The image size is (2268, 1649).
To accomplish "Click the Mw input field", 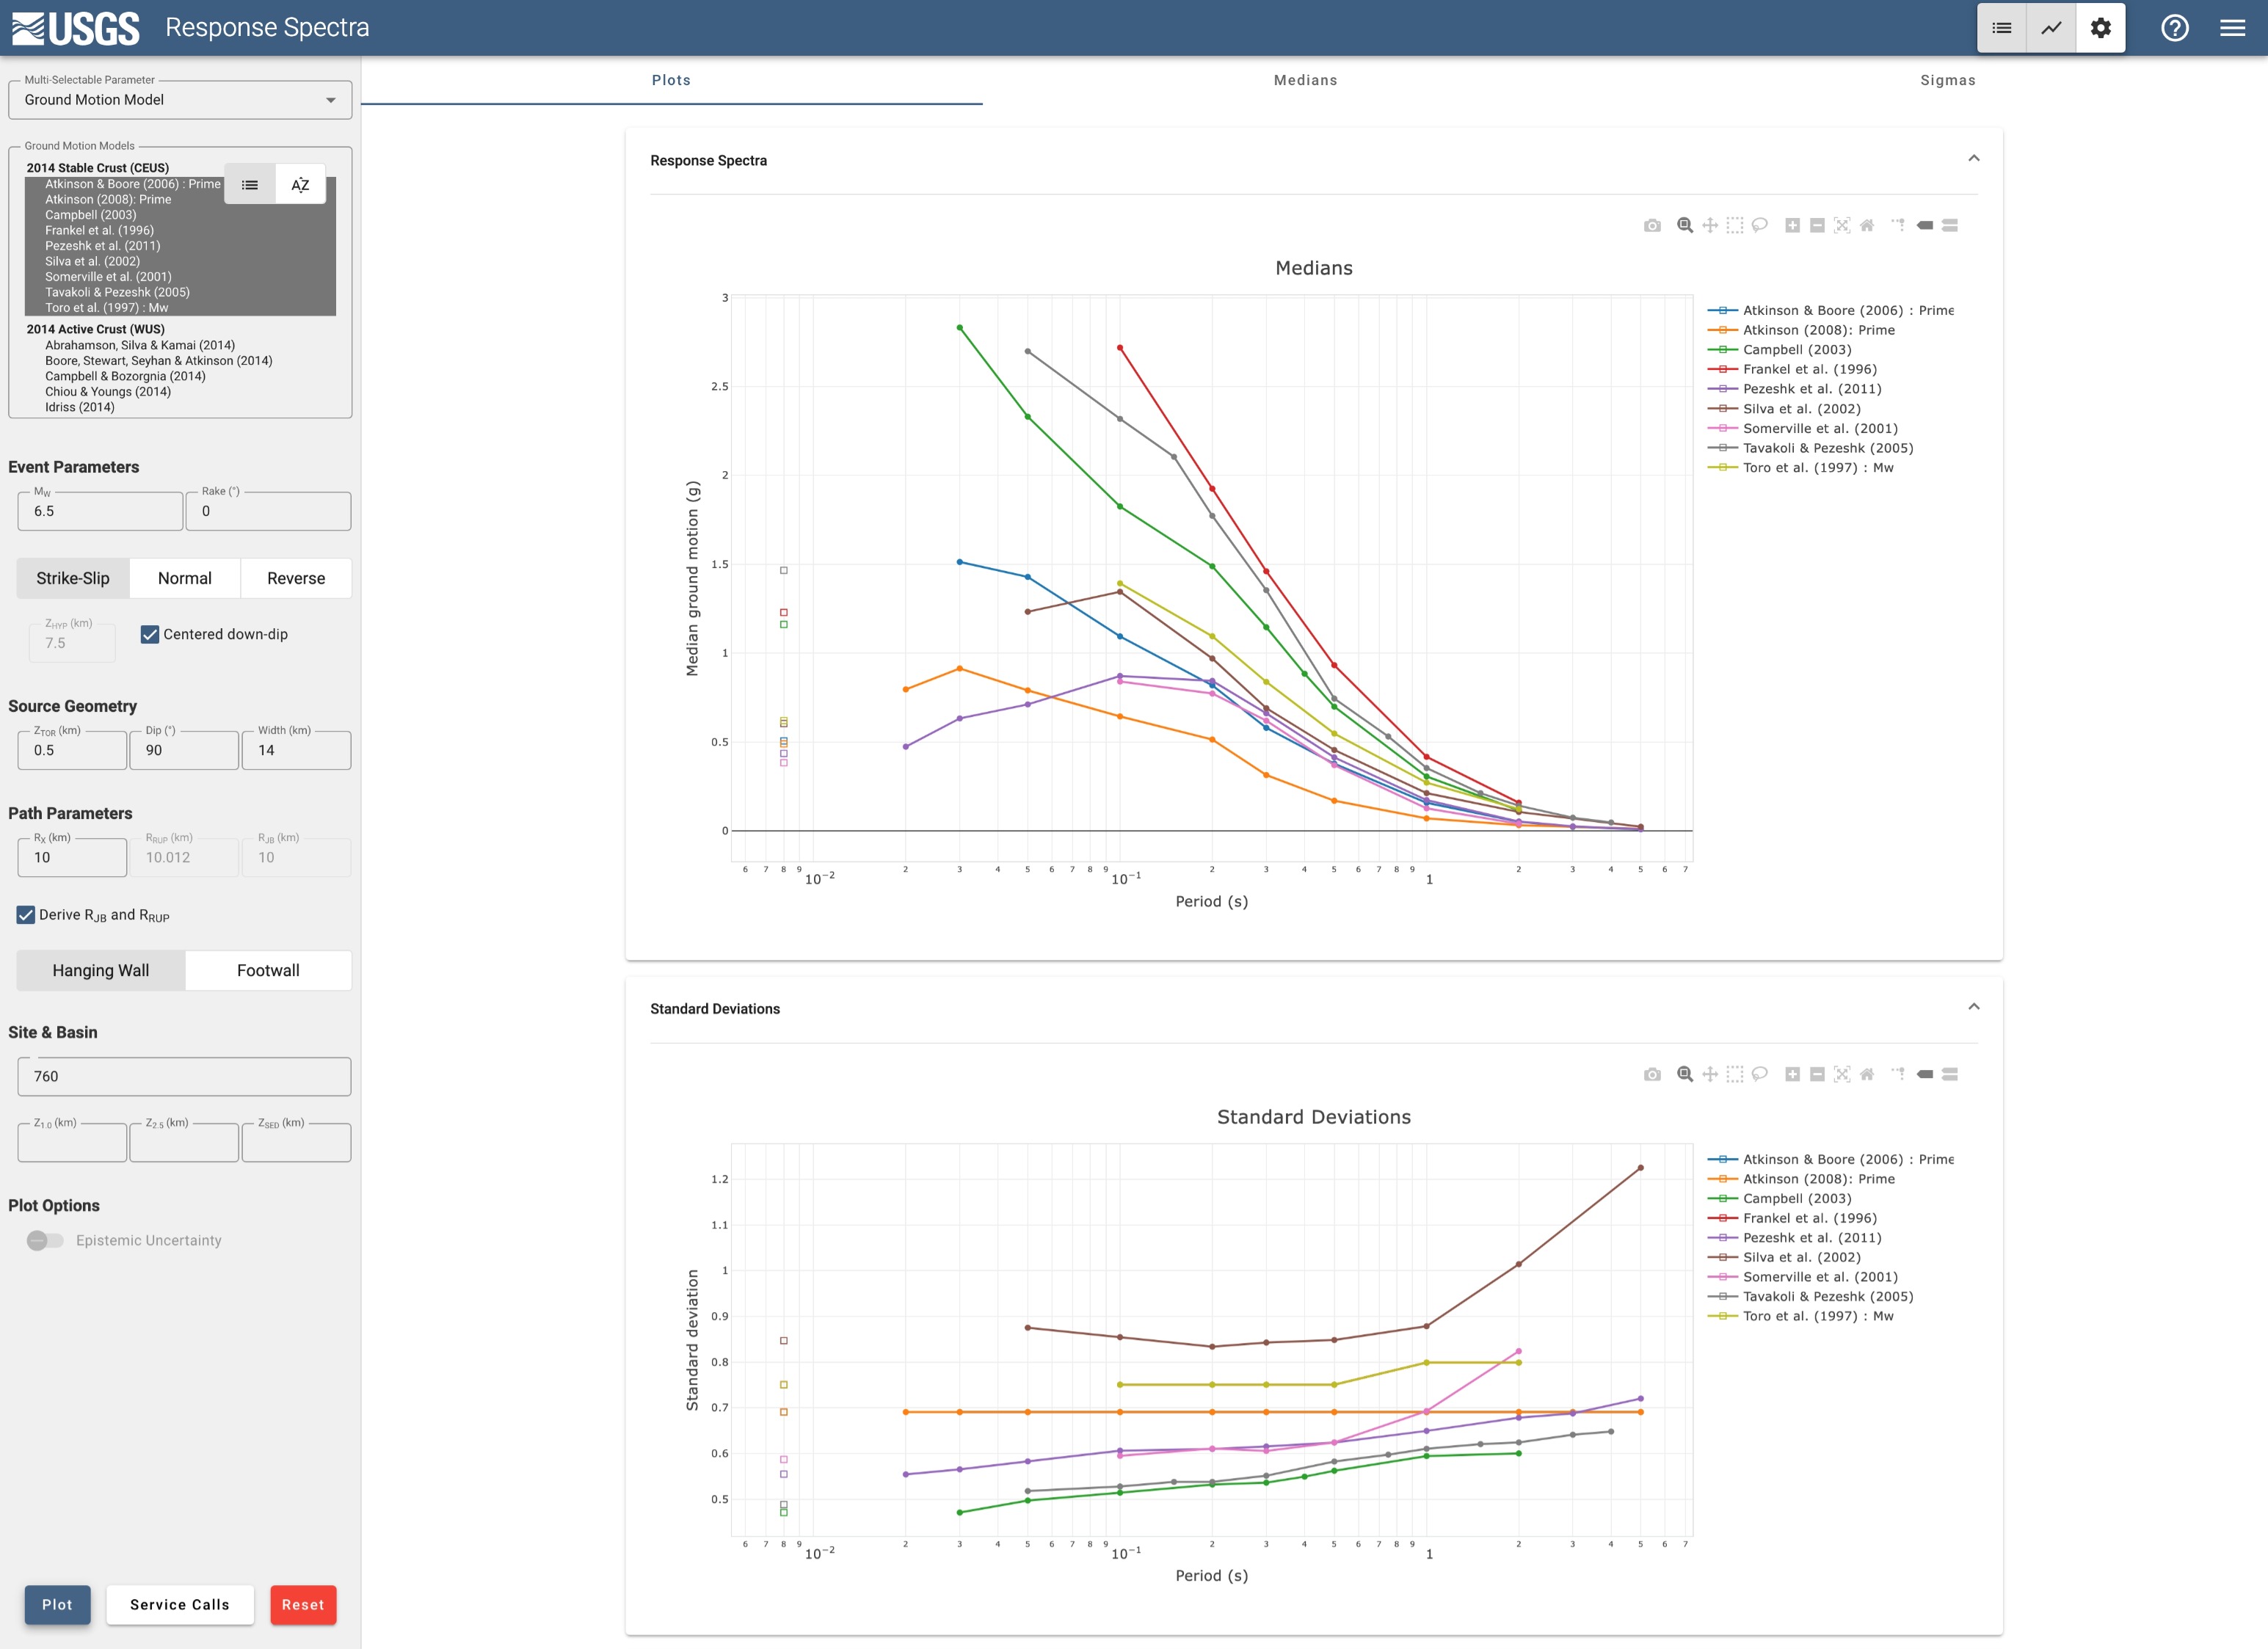I will pos(100,511).
